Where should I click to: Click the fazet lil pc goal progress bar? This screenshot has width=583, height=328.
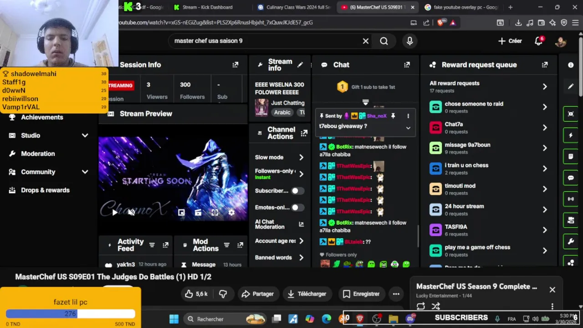pyautogui.click(x=71, y=313)
